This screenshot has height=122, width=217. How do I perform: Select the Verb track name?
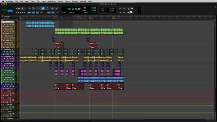click(x=9, y=98)
